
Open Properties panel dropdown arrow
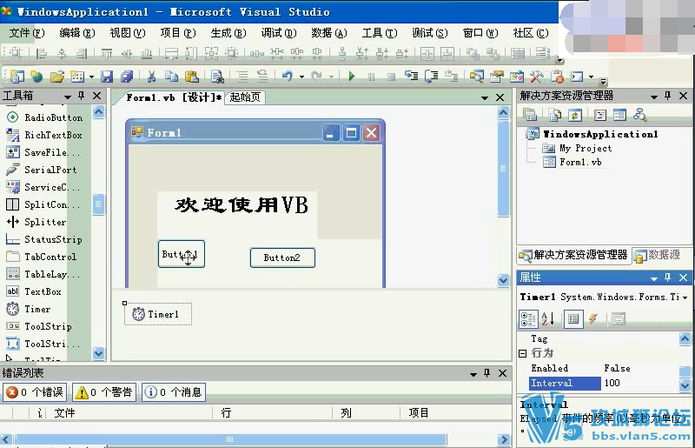point(654,278)
